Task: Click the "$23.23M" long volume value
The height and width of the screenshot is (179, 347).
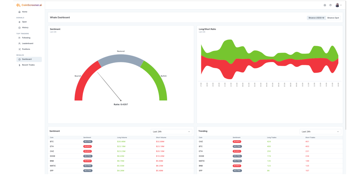Action: [x=121, y=151]
